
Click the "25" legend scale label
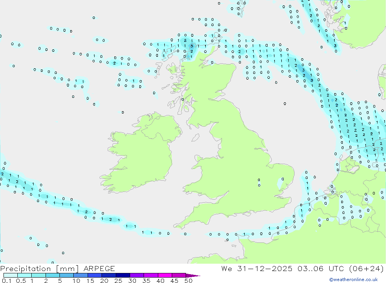tap(119, 281)
